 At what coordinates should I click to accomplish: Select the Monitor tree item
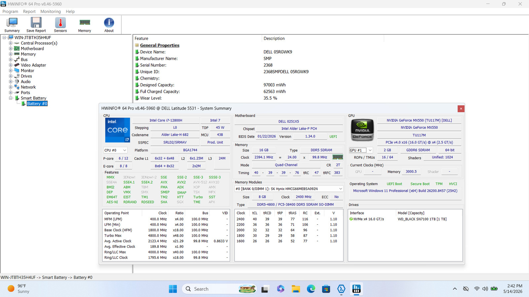click(27, 71)
